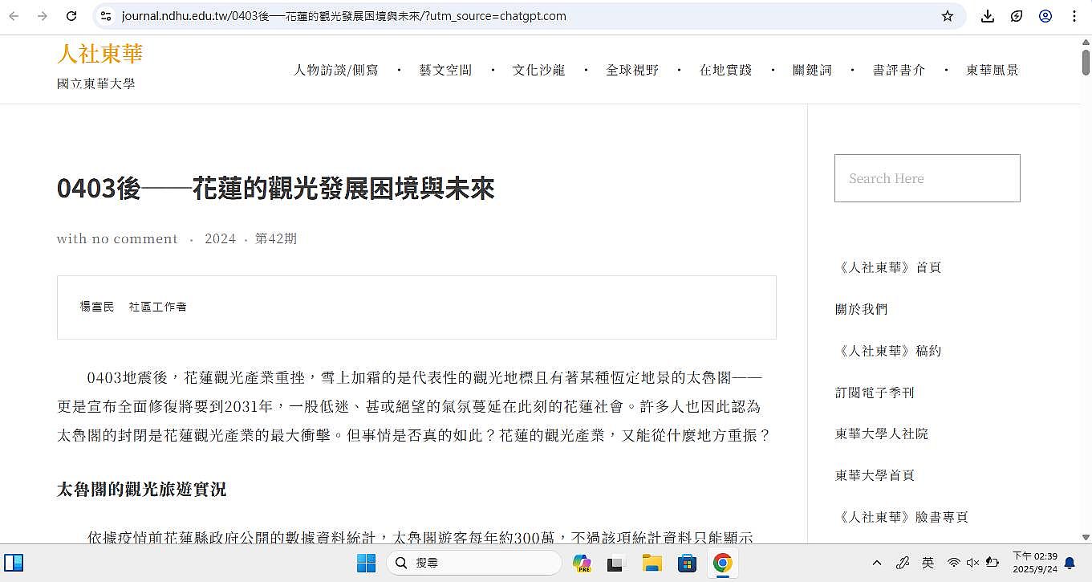The width and height of the screenshot is (1092, 582).
Task: Open the 人物訪談/側寫 menu item
Action: [x=335, y=70]
